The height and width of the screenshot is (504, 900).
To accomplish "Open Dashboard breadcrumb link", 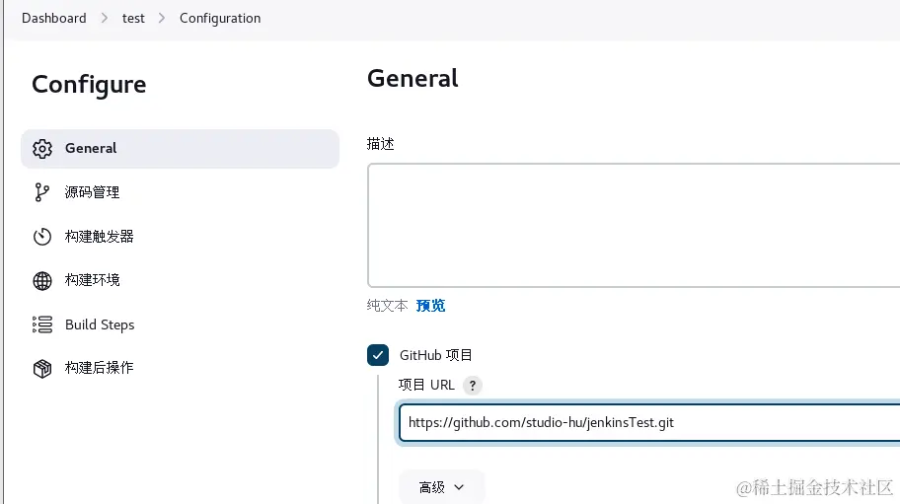I will [53, 18].
